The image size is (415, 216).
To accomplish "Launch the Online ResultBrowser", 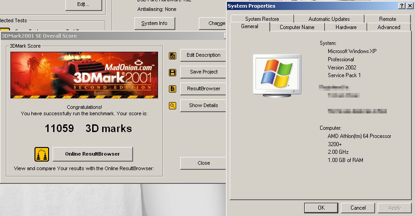I will tap(93, 154).
